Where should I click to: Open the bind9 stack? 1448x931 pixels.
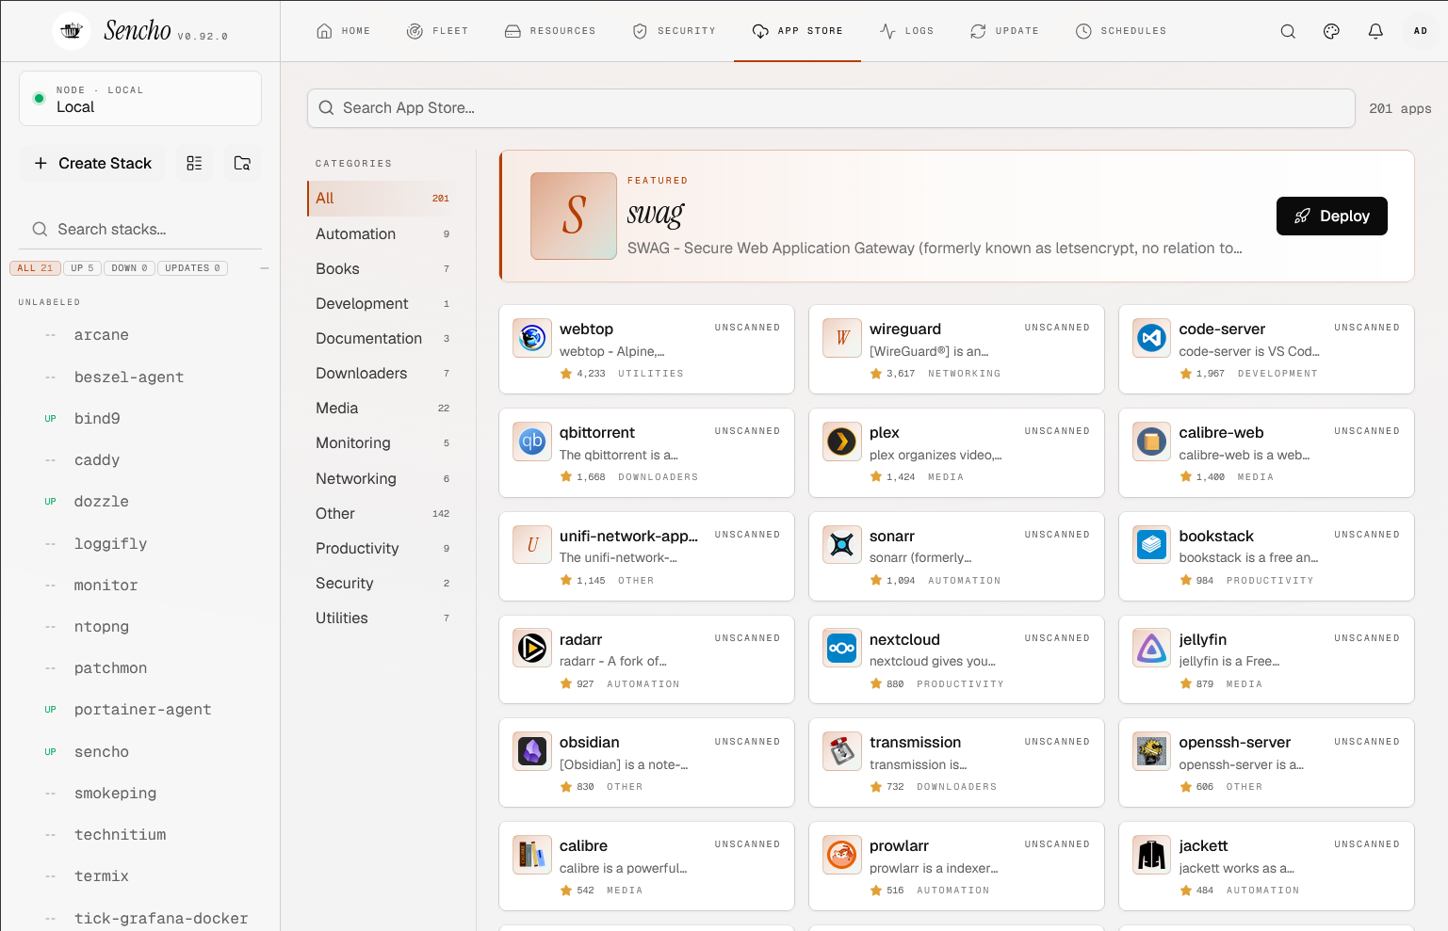[x=140, y=418]
